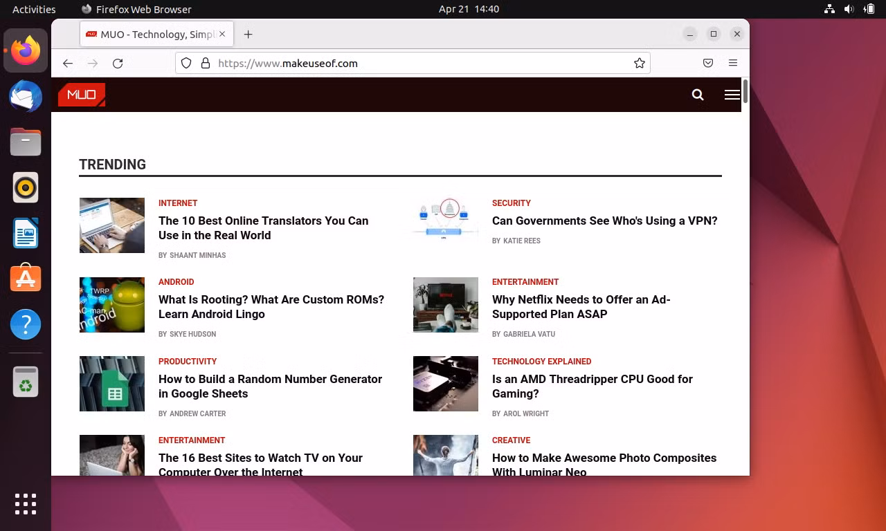Screen dimensions: 886x531
Task: Click the laptop translators article thumbnail
Action: (x=112, y=225)
